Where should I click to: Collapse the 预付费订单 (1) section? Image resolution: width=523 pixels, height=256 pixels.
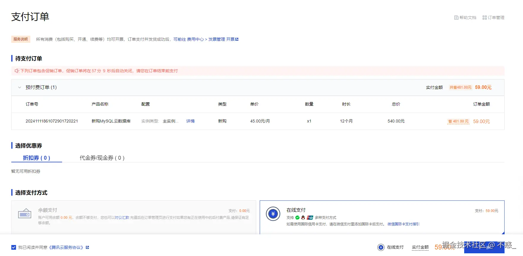click(20, 87)
